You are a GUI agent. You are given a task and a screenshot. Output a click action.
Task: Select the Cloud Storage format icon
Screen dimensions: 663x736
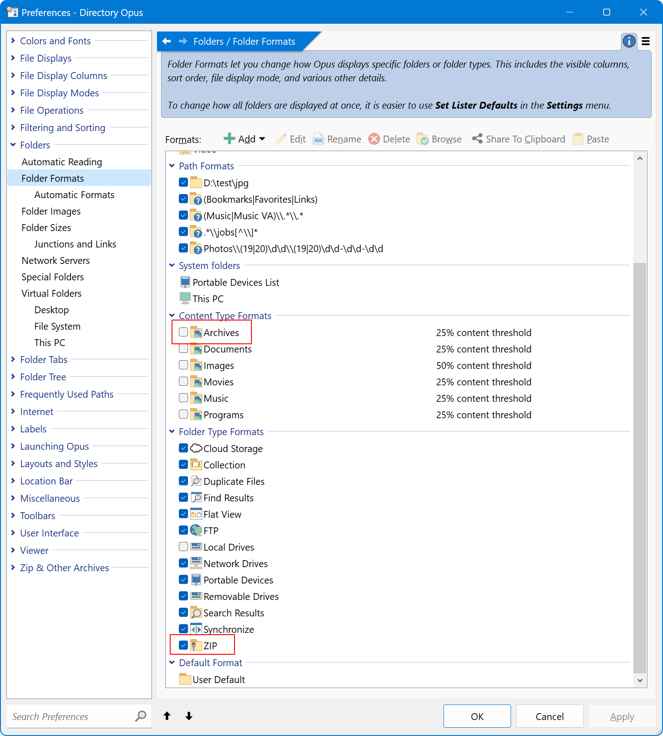coord(196,448)
